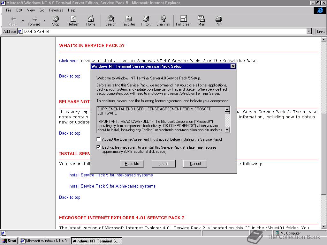327x245 pixels.
Task: Open the Channels toolbar icon
Action: click(163, 19)
